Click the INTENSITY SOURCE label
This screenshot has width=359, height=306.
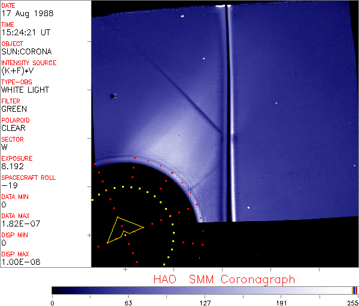coord(29,63)
